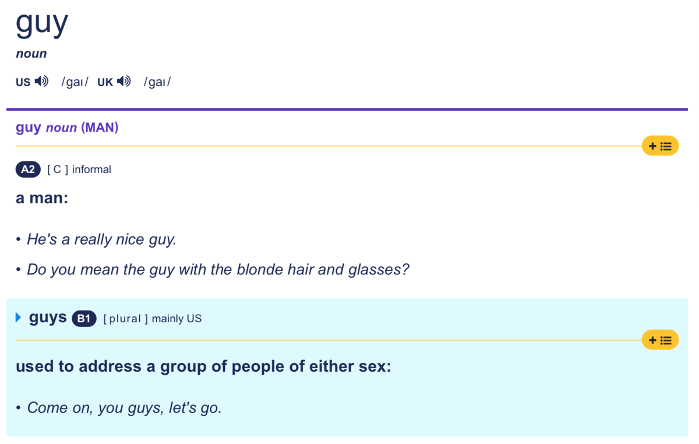Click the definition 'a man:'
Viewport: 699px width, 444px height.
tap(42, 198)
